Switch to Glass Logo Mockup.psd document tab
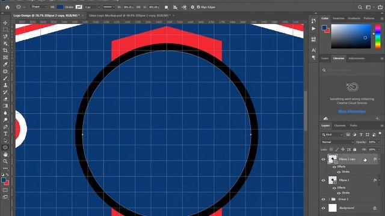 [130, 16]
